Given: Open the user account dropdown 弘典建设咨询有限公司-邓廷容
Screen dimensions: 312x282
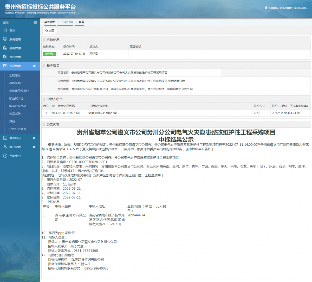Looking at the screenshot, I should [x=286, y=8].
